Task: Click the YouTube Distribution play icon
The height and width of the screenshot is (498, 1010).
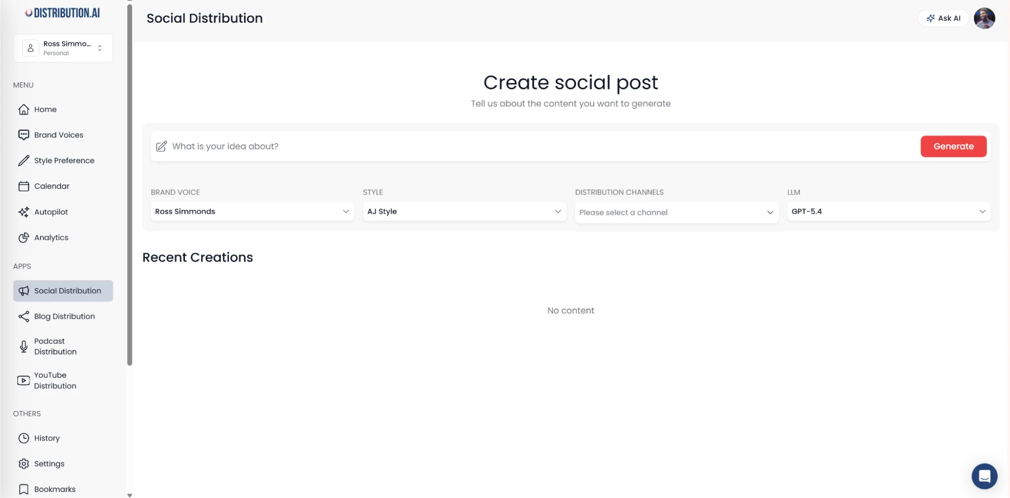Action: pyautogui.click(x=24, y=381)
